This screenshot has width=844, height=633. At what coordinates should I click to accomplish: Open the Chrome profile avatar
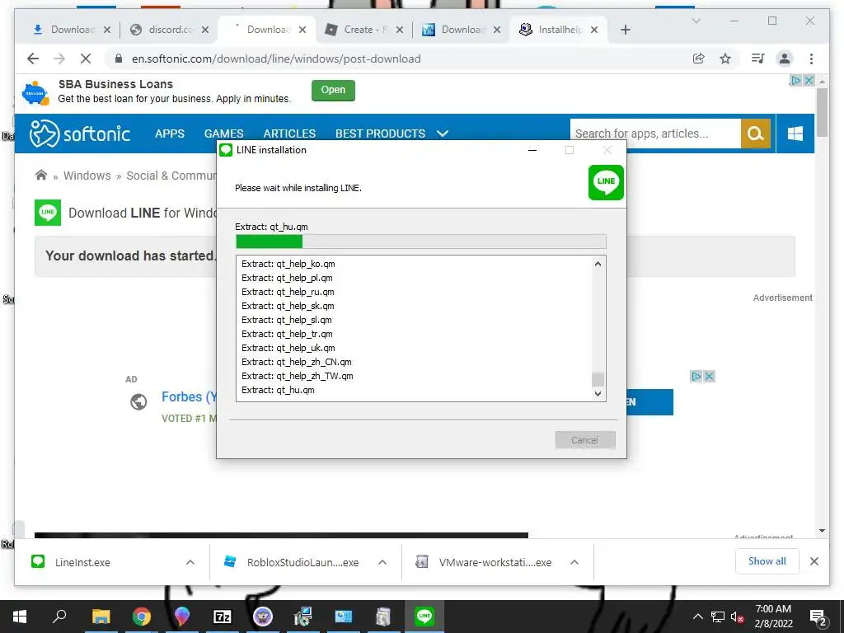tap(785, 59)
